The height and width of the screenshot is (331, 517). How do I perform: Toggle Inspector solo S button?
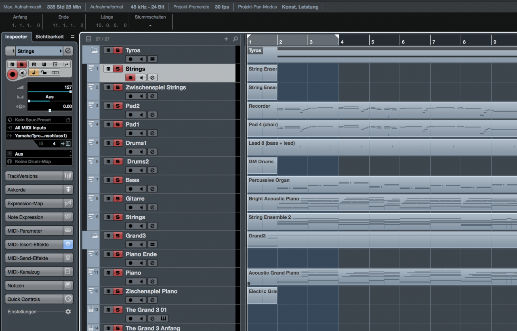tap(22, 65)
